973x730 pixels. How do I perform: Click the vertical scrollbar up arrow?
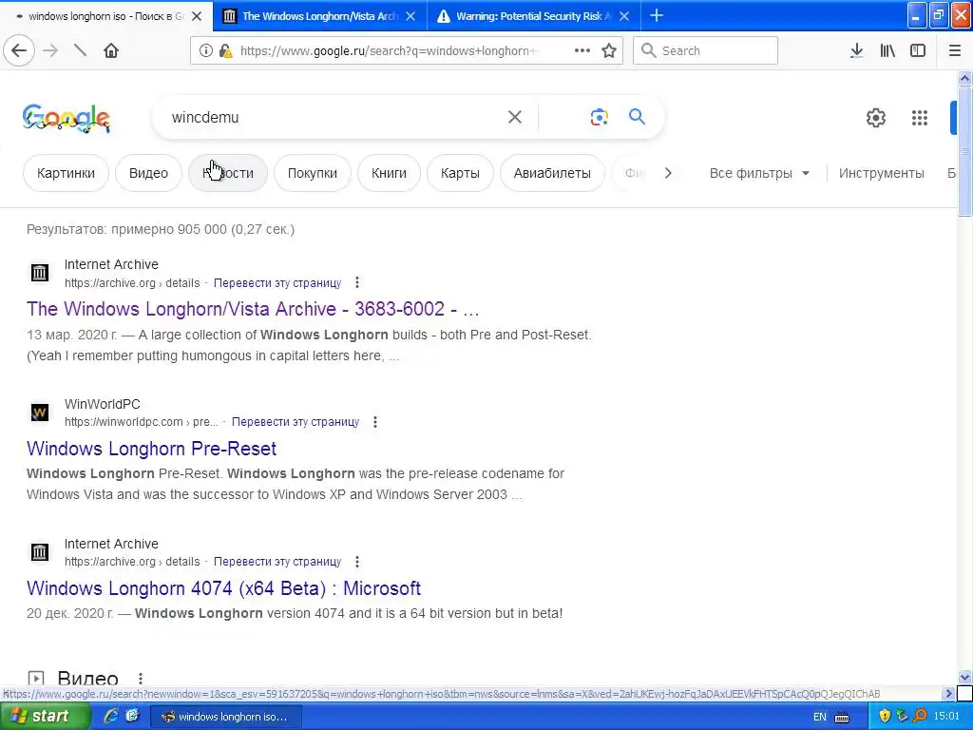965,78
